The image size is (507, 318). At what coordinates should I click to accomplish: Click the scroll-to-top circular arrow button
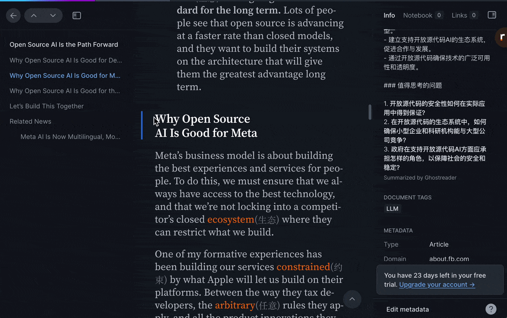[x=352, y=299]
